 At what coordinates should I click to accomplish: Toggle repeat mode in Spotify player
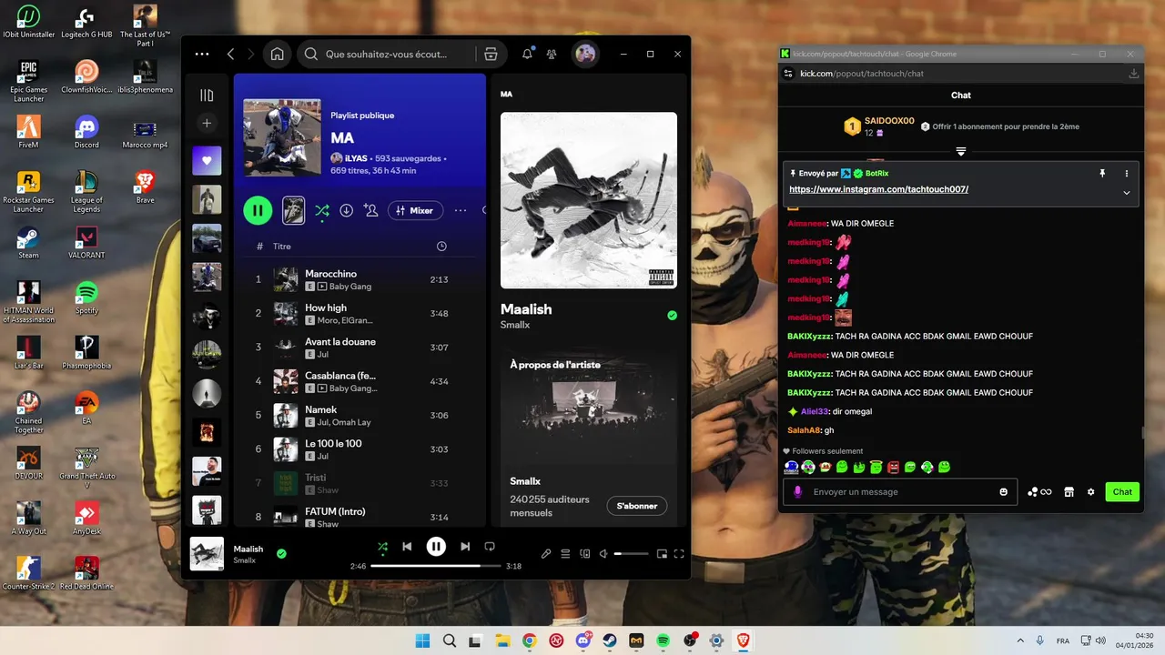coord(490,547)
